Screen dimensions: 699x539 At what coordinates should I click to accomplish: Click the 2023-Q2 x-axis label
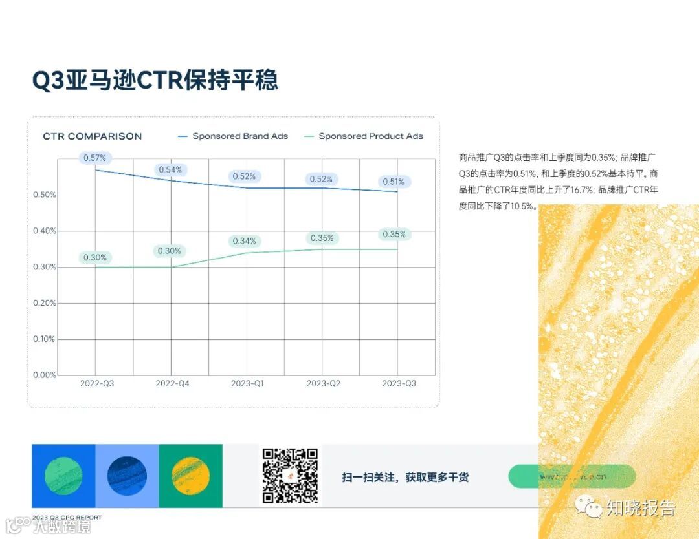click(323, 384)
